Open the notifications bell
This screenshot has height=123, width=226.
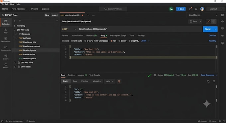pyautogui.click(x=196, y=9)
